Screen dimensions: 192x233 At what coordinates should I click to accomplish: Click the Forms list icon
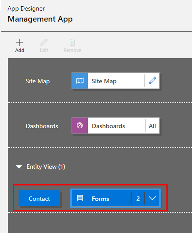(x=80, y=198)
